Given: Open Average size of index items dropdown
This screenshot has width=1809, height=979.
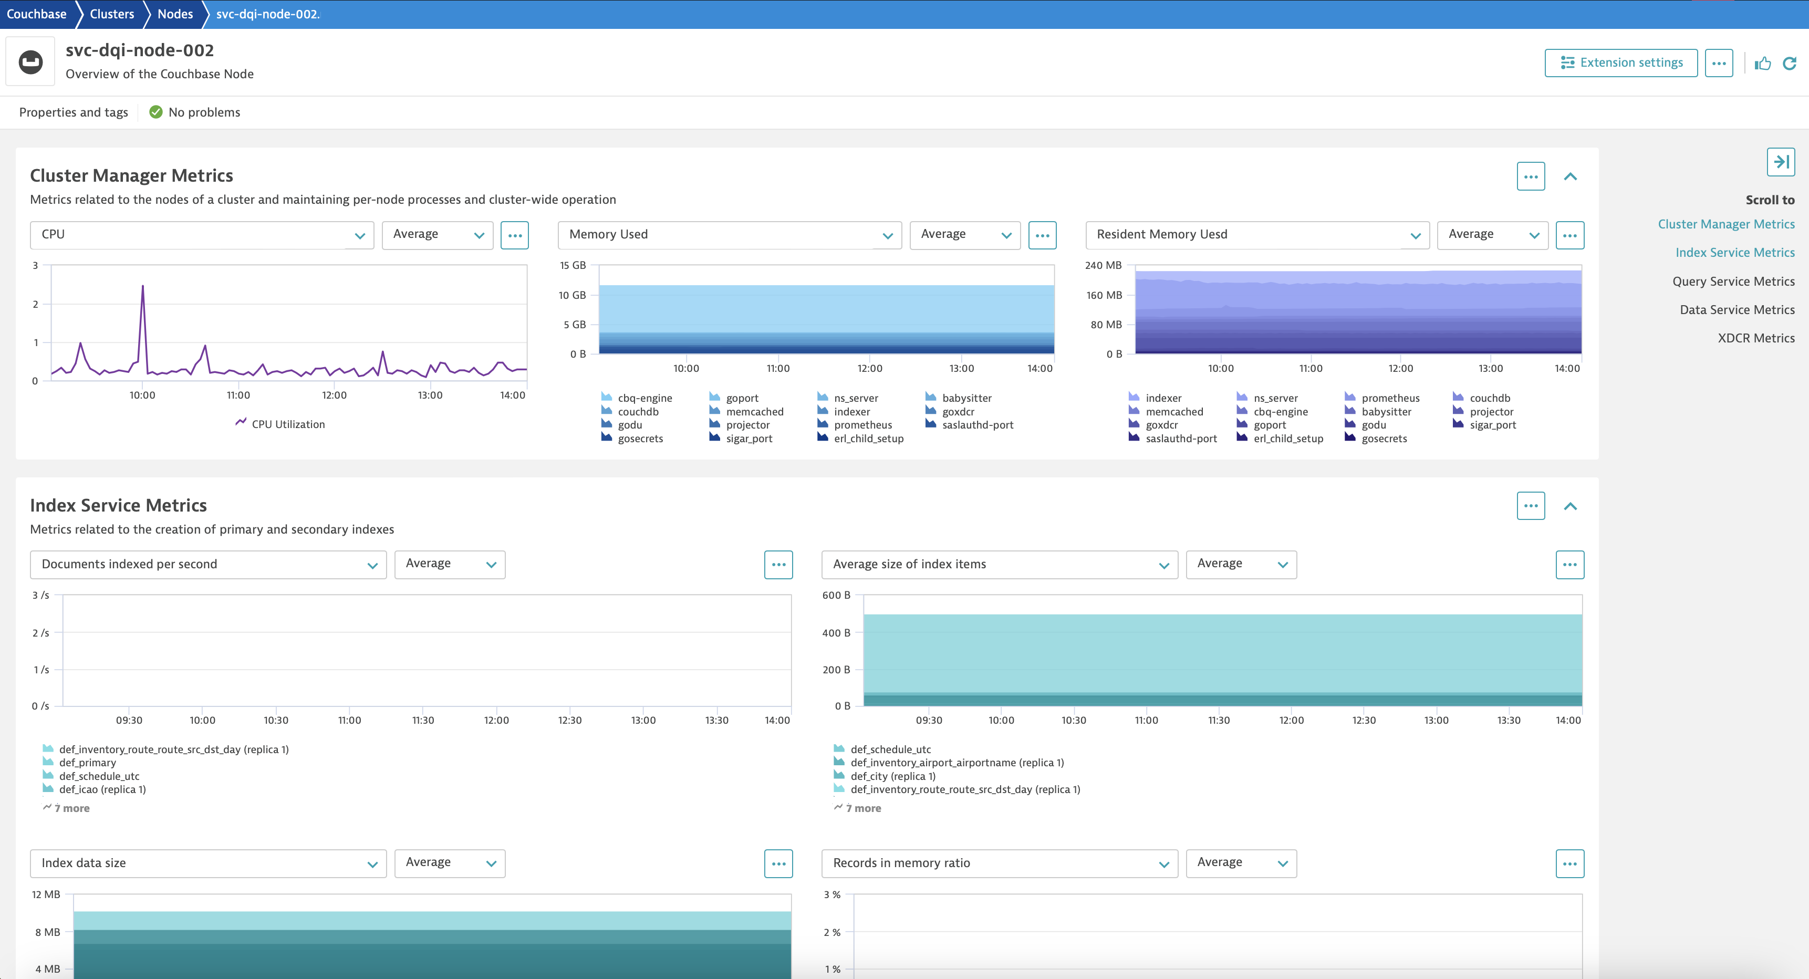Looking at the screenshot, I should pyautogui.click(x=1000, y=565).
